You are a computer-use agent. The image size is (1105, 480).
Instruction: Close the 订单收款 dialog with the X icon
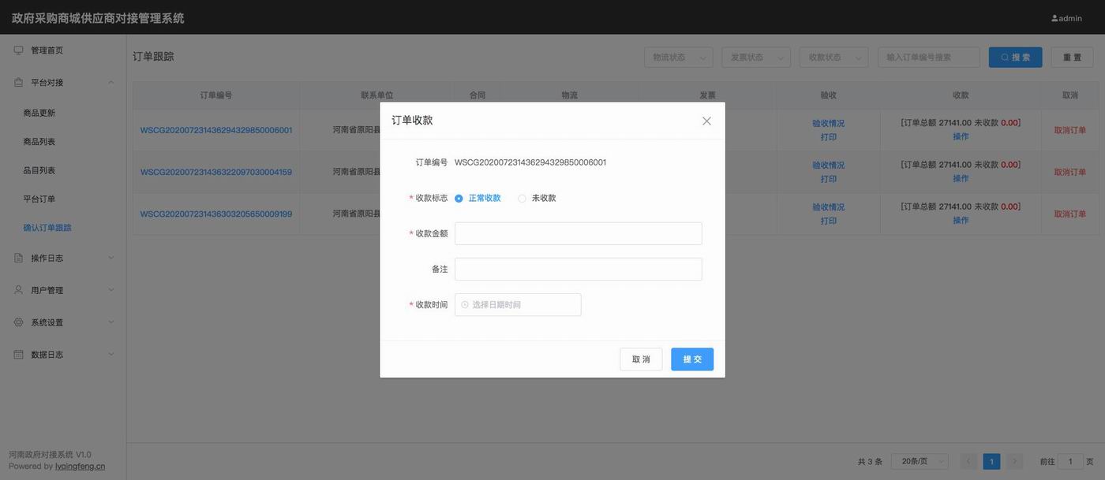tap(706, 121)
